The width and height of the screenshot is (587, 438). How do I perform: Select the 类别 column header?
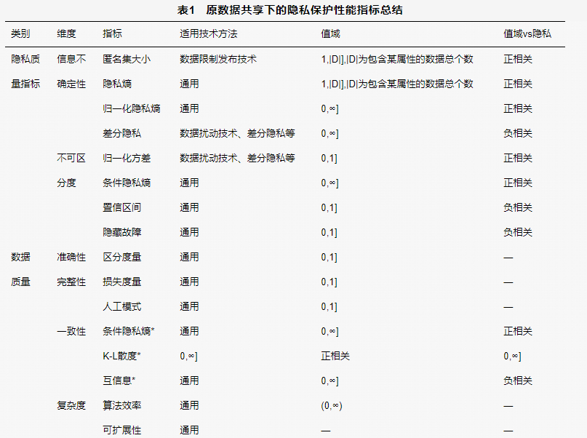(x=20, y=34)
